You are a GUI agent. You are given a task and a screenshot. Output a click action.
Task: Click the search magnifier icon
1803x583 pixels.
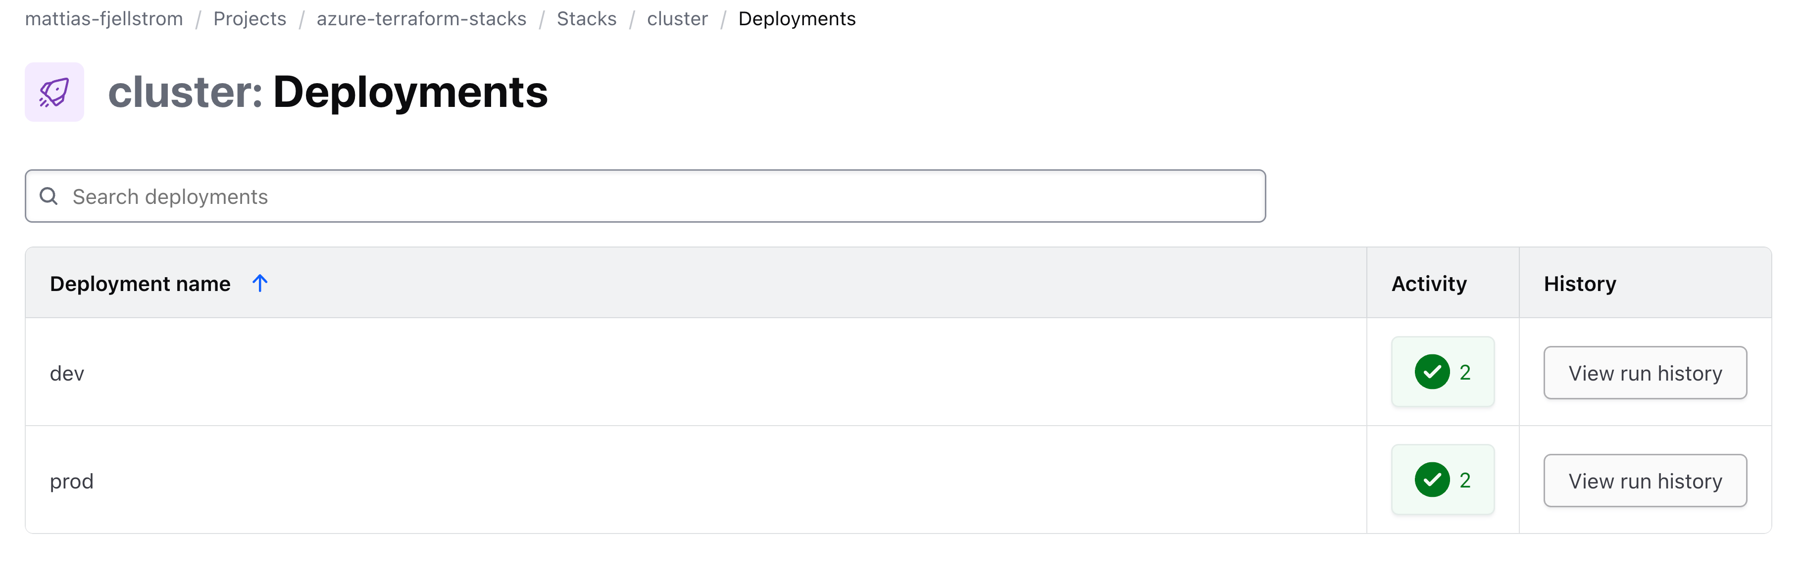(x=49, y=196)
